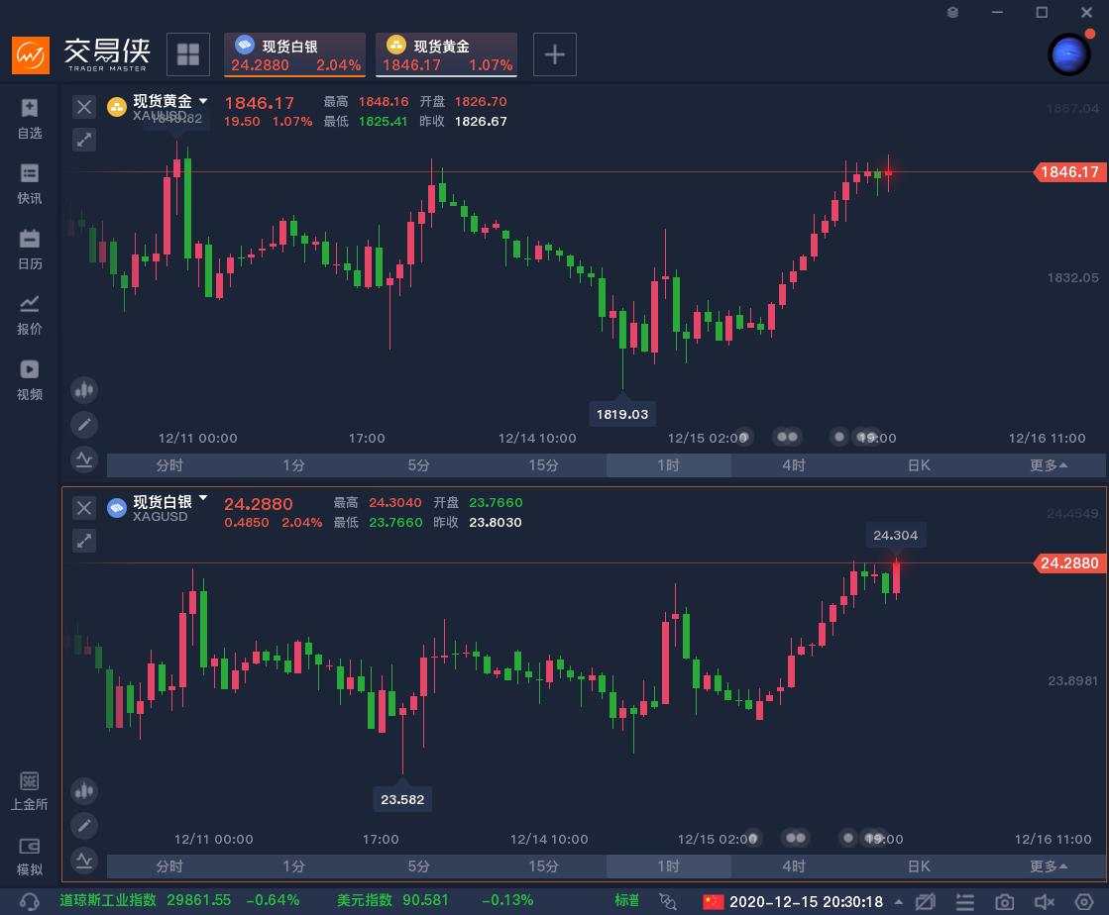Image resolution: width=1109 pixels, height=915 pixels.
Task: Click the 23.582 silver low marker
Action: [x=402, y=799]
